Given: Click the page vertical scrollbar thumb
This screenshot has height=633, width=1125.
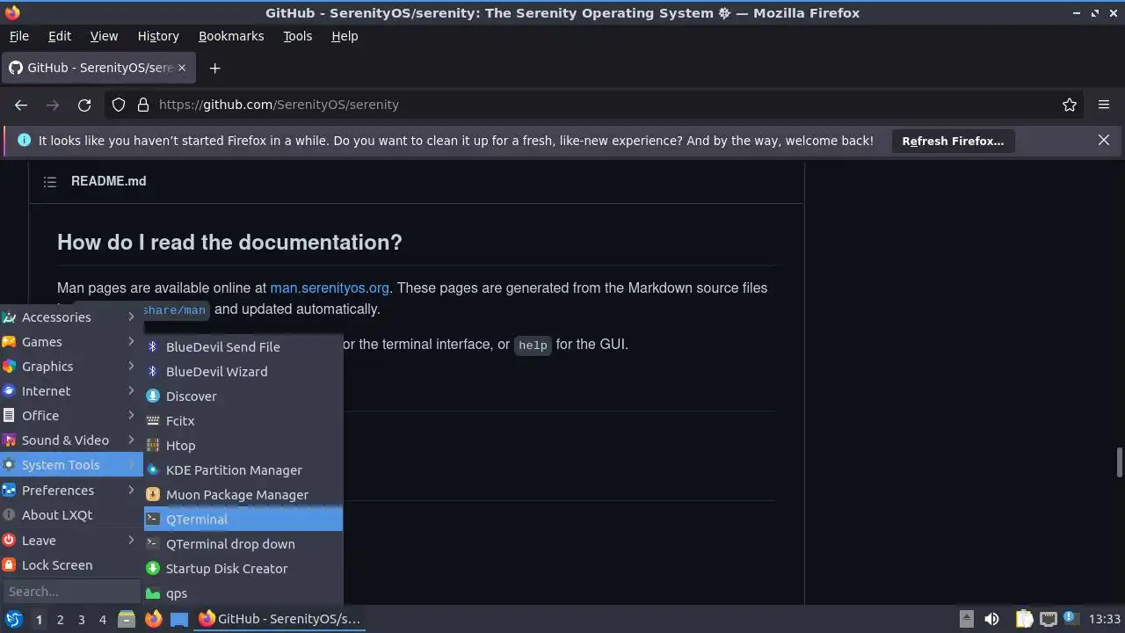Looking at the screenshot, I should pos(1120,462).
